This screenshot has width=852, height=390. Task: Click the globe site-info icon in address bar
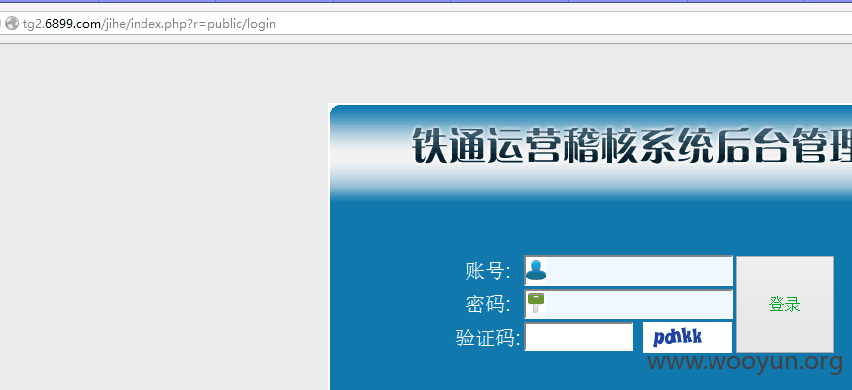click(x=12, y=23)
